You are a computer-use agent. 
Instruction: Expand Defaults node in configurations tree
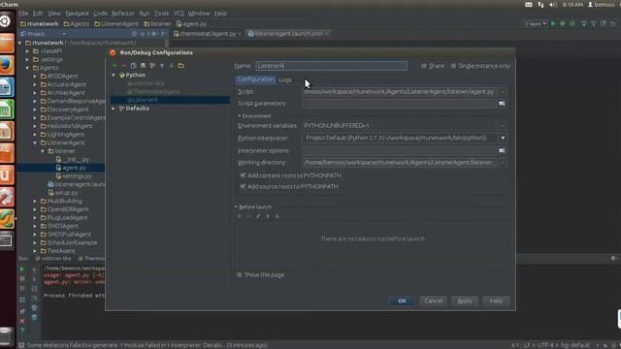pos(114,108)
